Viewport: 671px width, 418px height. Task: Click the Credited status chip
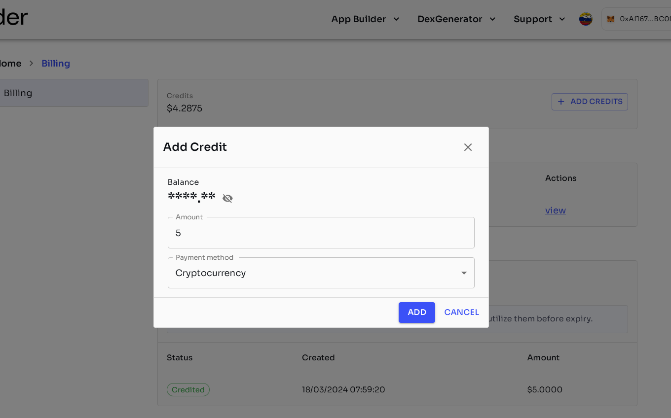pyautogui.click(x=188, y=389)
